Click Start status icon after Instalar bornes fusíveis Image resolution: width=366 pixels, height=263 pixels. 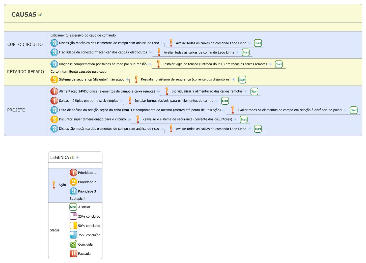click(x=225, y=101)
